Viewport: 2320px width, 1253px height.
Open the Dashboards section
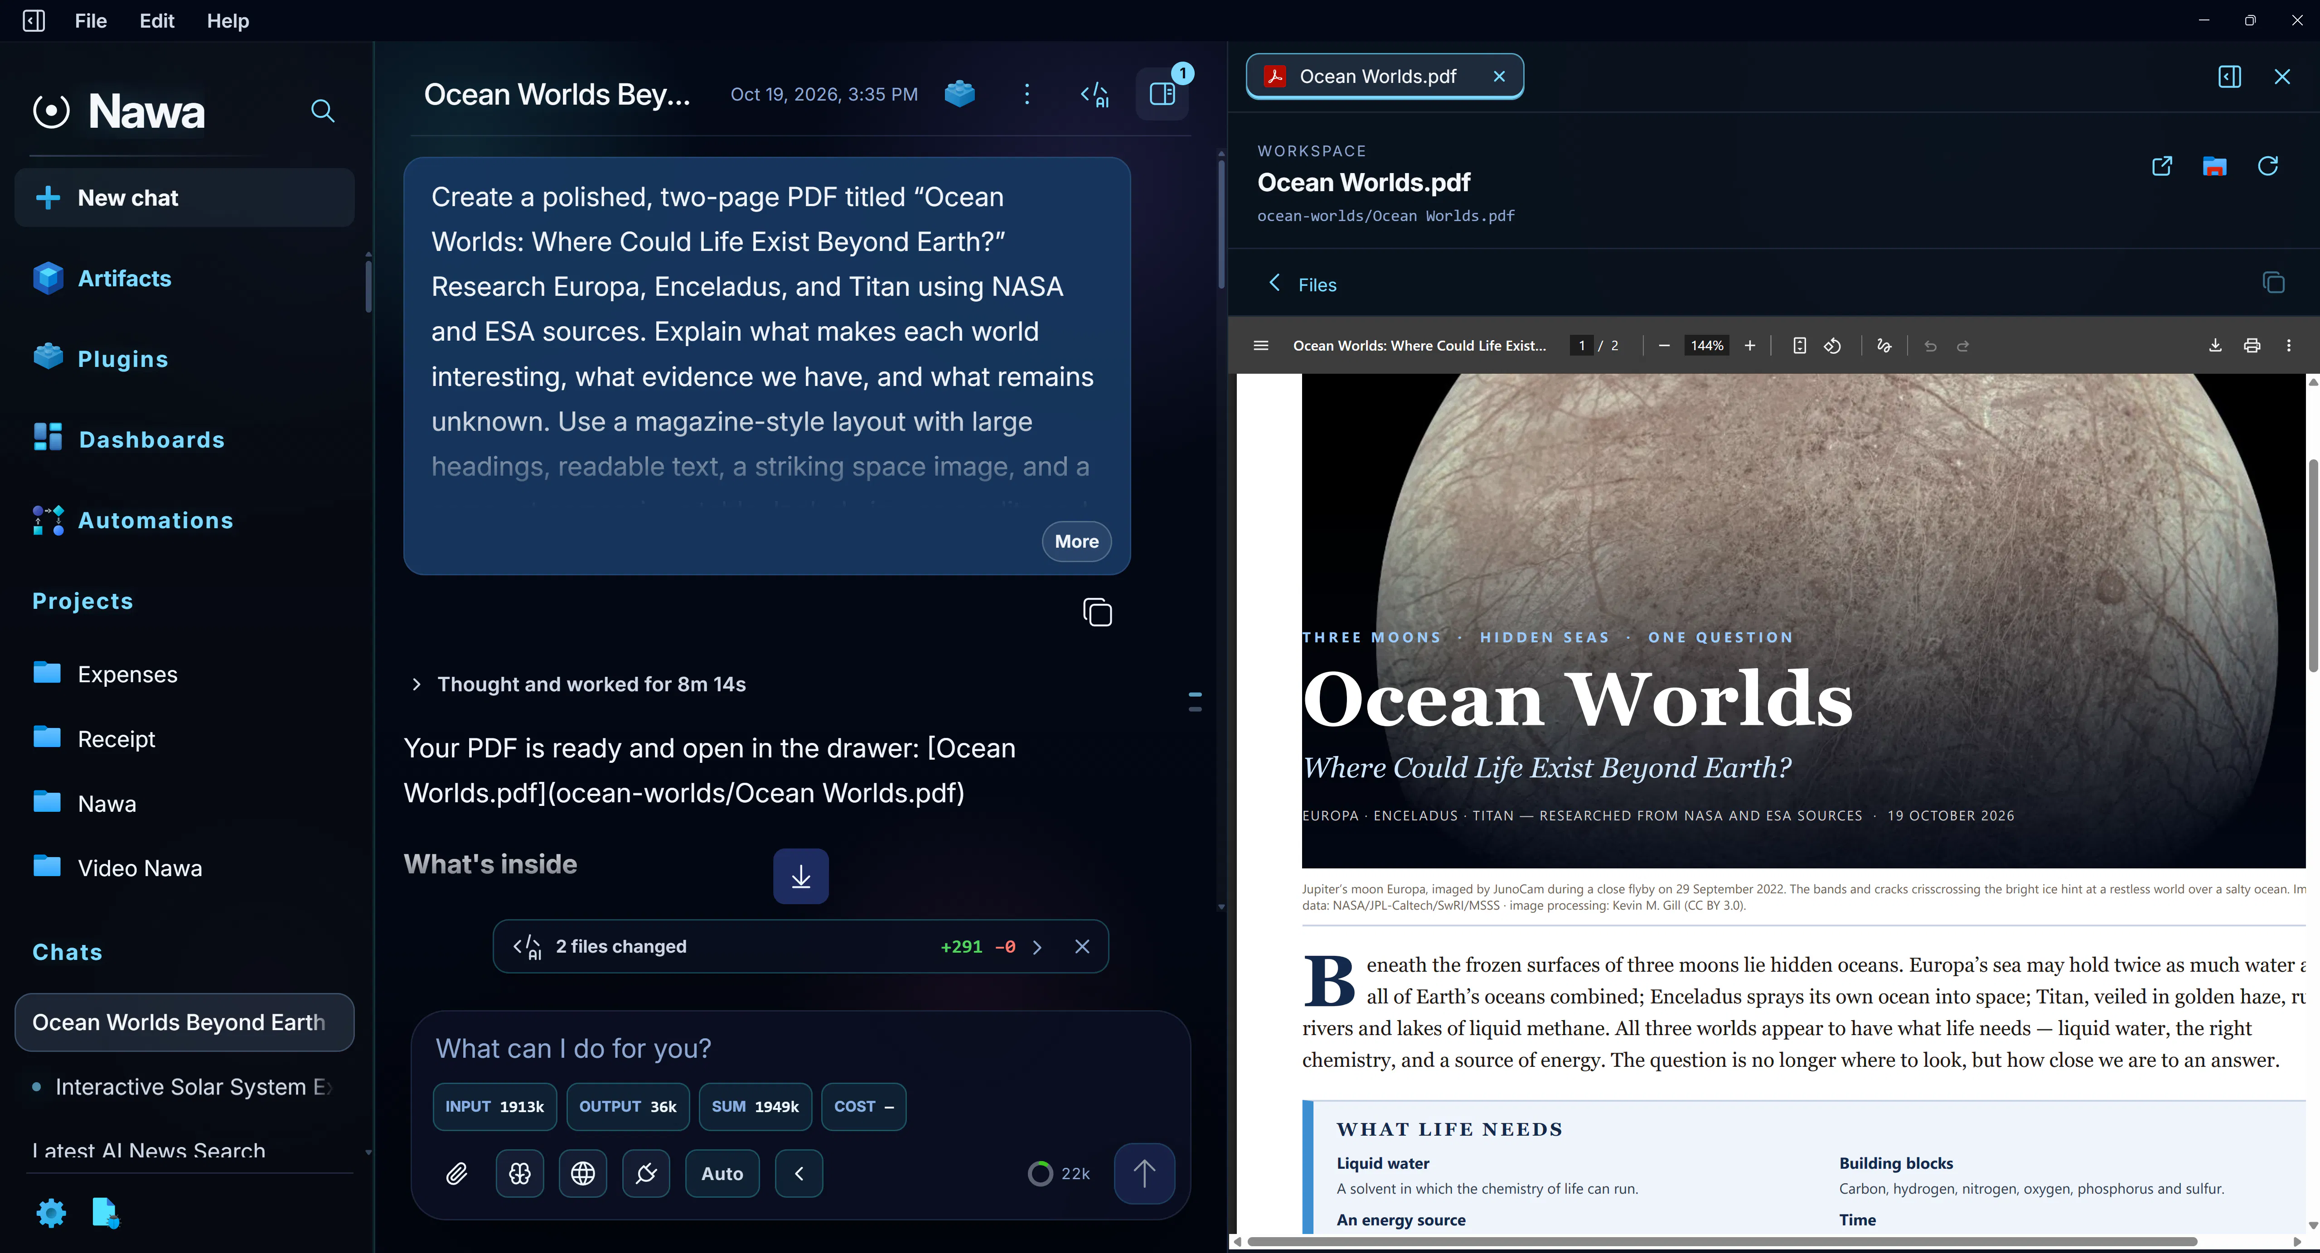[x=129, y=439]
